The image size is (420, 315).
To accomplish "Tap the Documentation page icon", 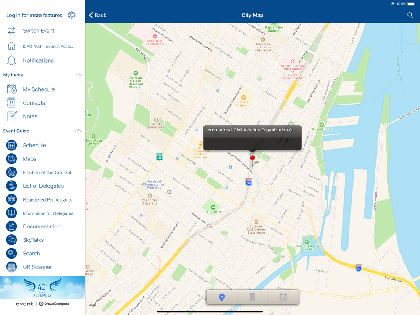I will [11, 227].
